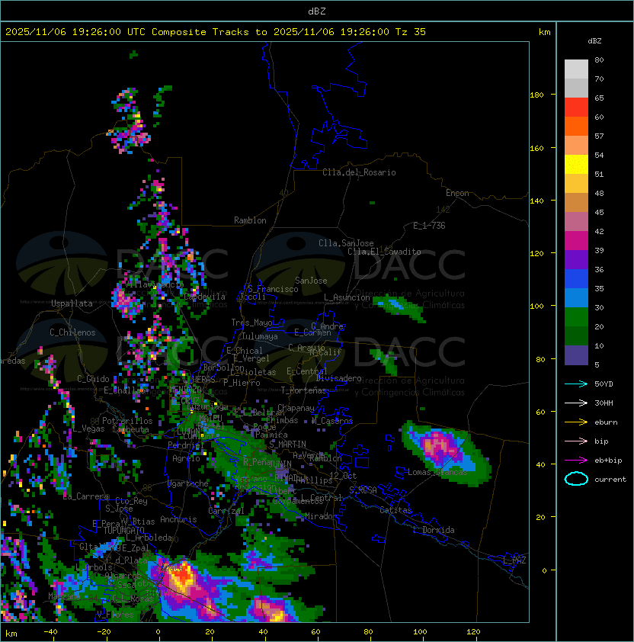Click the Anchoris map label
The height and width of the screenshot is (642, 634).
pyautogui.click(x=178, y=519)
